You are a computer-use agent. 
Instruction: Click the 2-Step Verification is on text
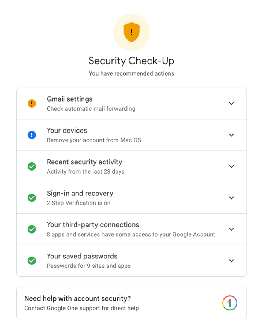79,203
